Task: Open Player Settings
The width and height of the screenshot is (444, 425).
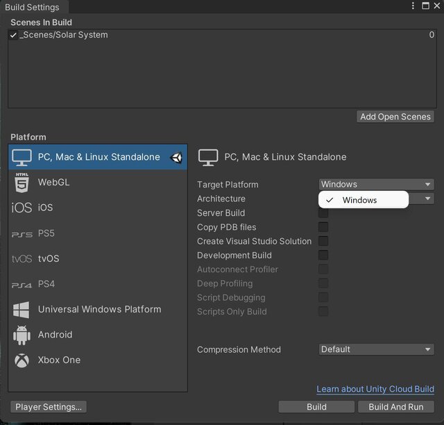Action: point(49,407)
